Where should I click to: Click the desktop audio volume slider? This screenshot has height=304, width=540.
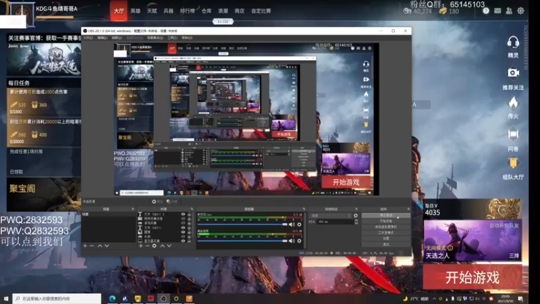pyautogui.click(x=242, y=241)
